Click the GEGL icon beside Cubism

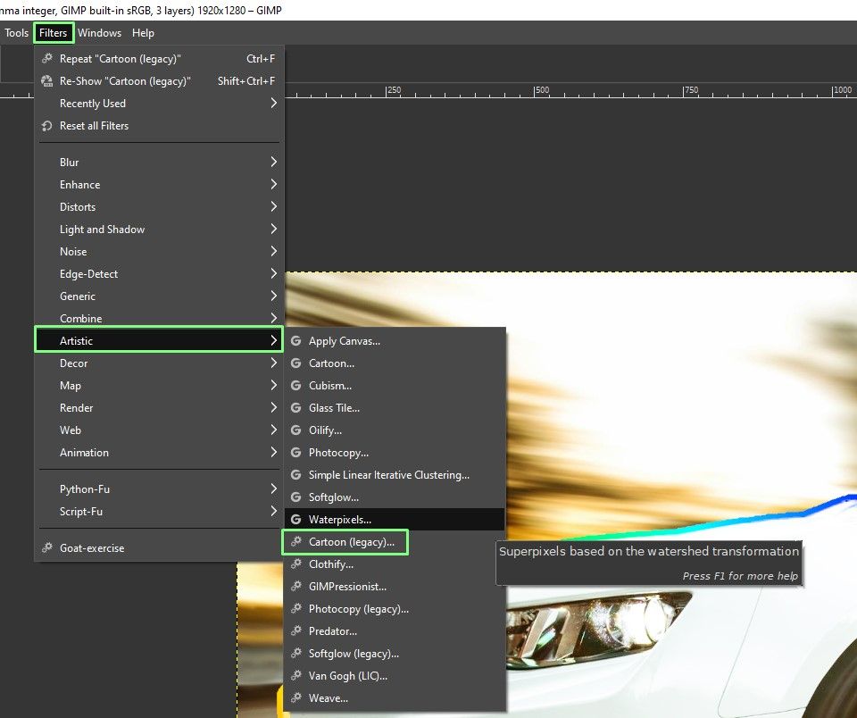pyautogui.click(x=295, y=386)
